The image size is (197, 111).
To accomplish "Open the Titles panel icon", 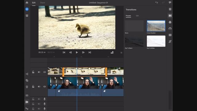I will tap(170, 9).
